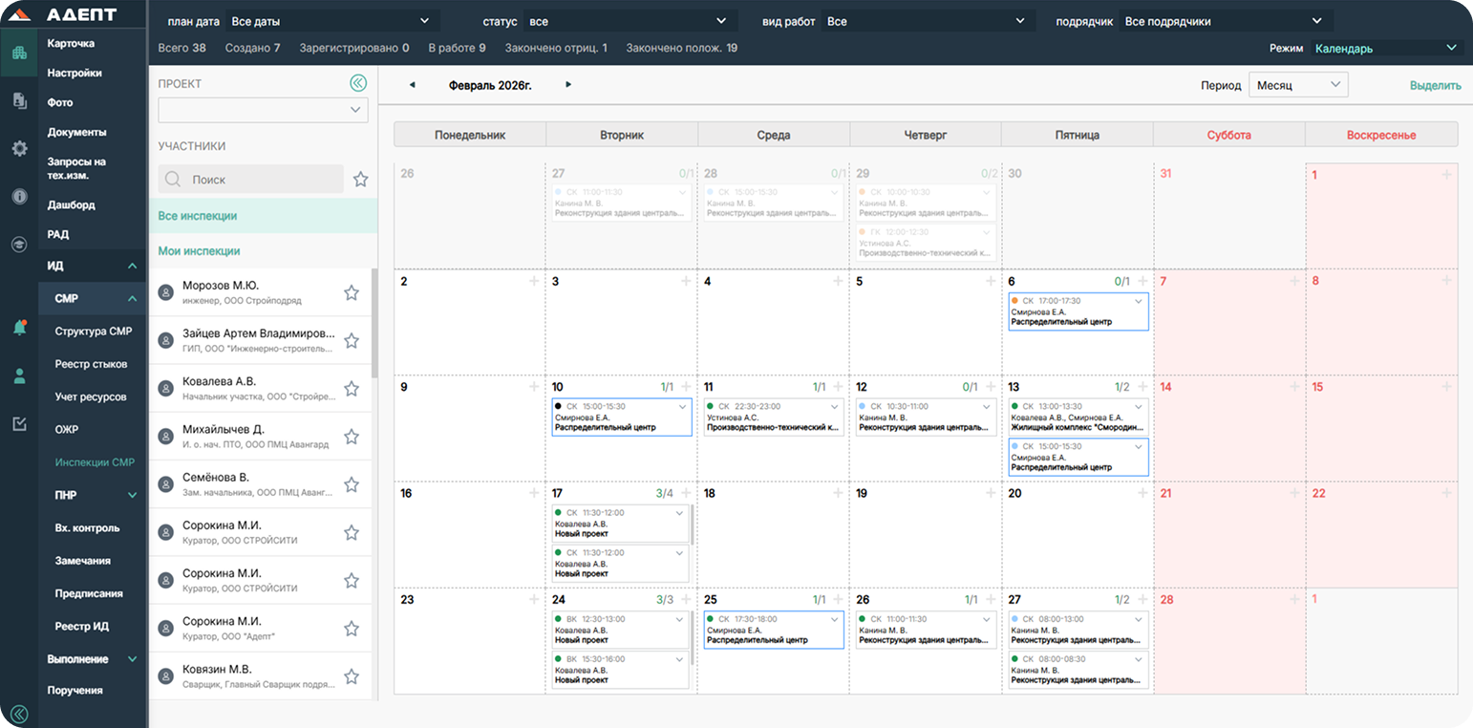This screenshot has width=1473, height=728.
Task: Click the gear settings icon in the left rail
Action: pyautogui.click(x=19, y=149)
